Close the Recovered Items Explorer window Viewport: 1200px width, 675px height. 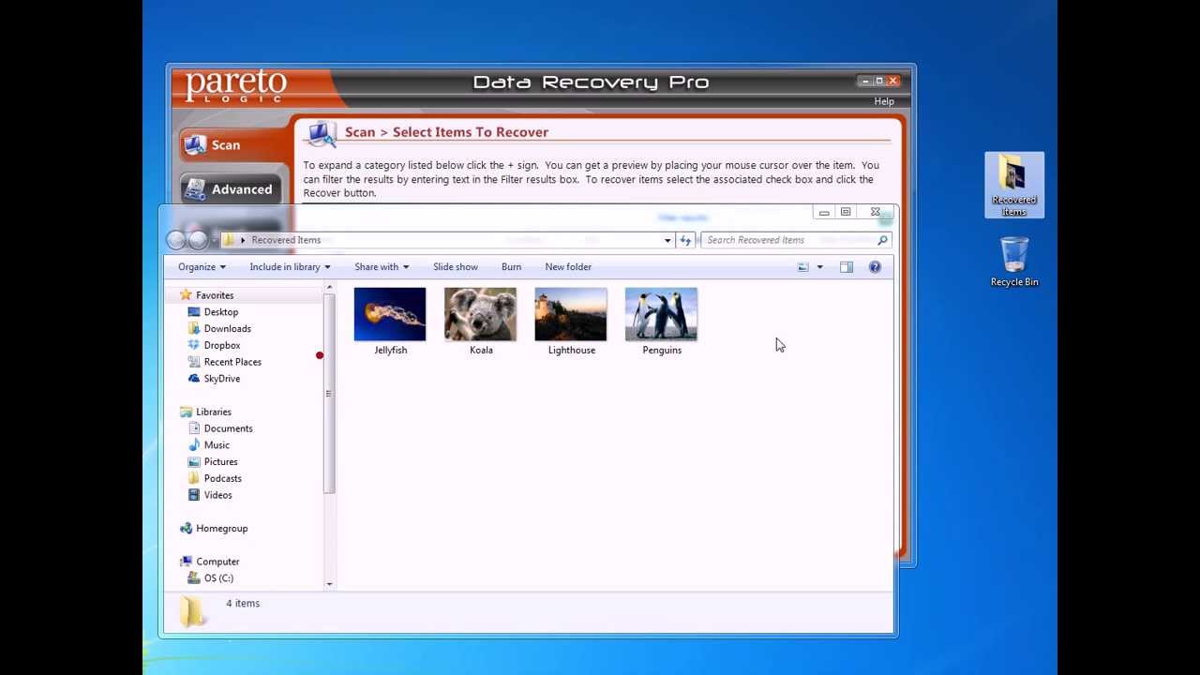pyautogui.click(x=876, y=213)
